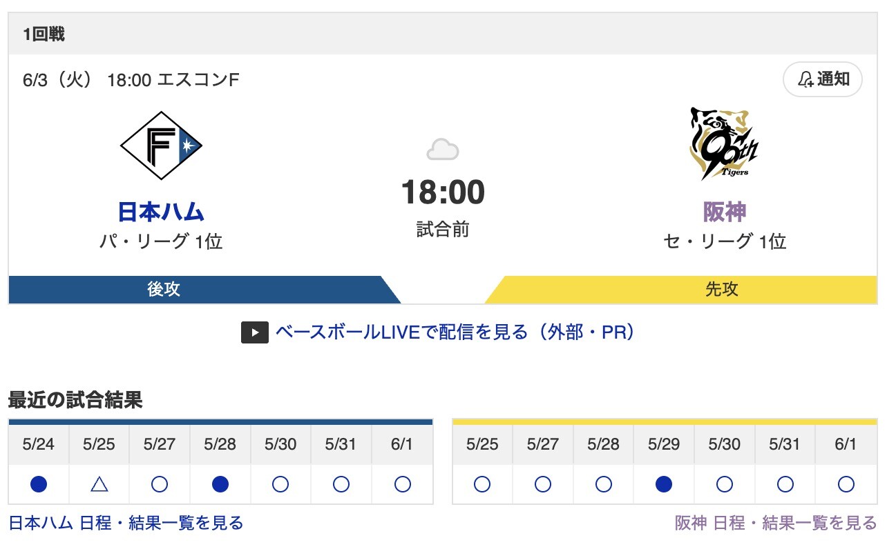This screenshot has width=887, height=549.
Task: Open the 日本ハム team name link
Action: click(161, 212)
